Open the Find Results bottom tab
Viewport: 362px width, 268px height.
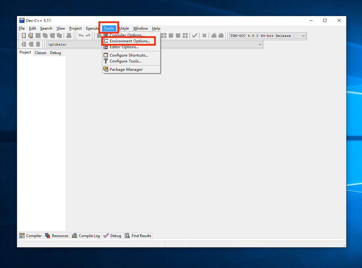[x=138, y=236]
